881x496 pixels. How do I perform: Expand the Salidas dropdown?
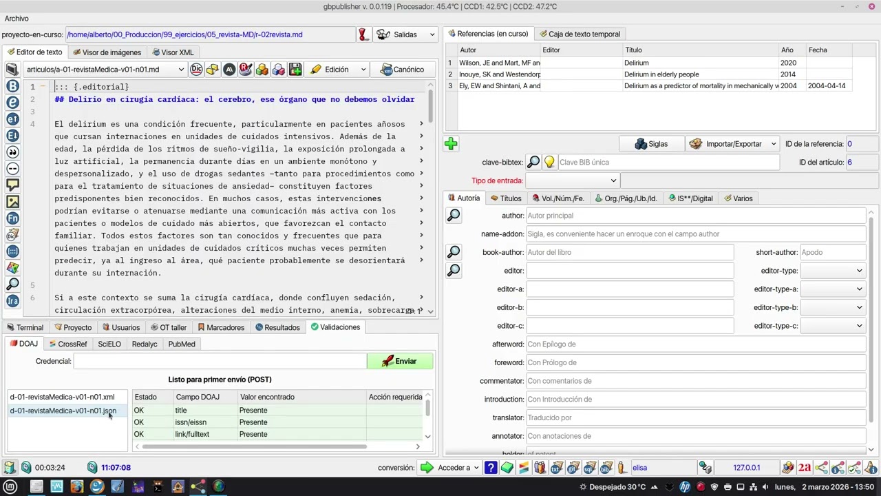[406, 34]
